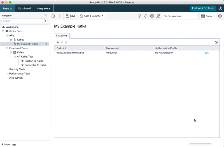Screen dimensions: 224x147
Task: Open the user account icon
Action: [220, 8]
